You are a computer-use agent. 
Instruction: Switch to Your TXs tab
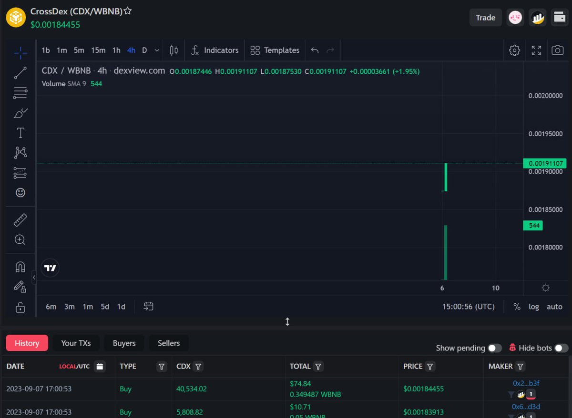[76, 343]
